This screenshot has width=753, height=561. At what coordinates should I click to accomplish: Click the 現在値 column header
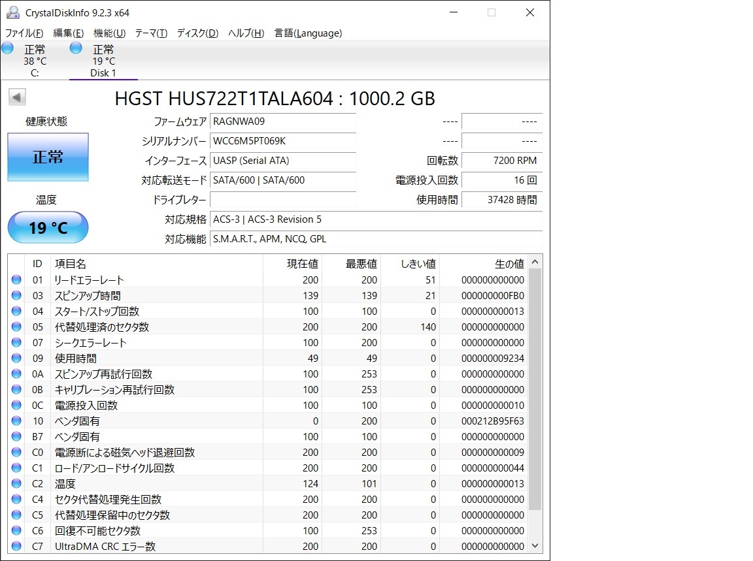pos(292,263)
